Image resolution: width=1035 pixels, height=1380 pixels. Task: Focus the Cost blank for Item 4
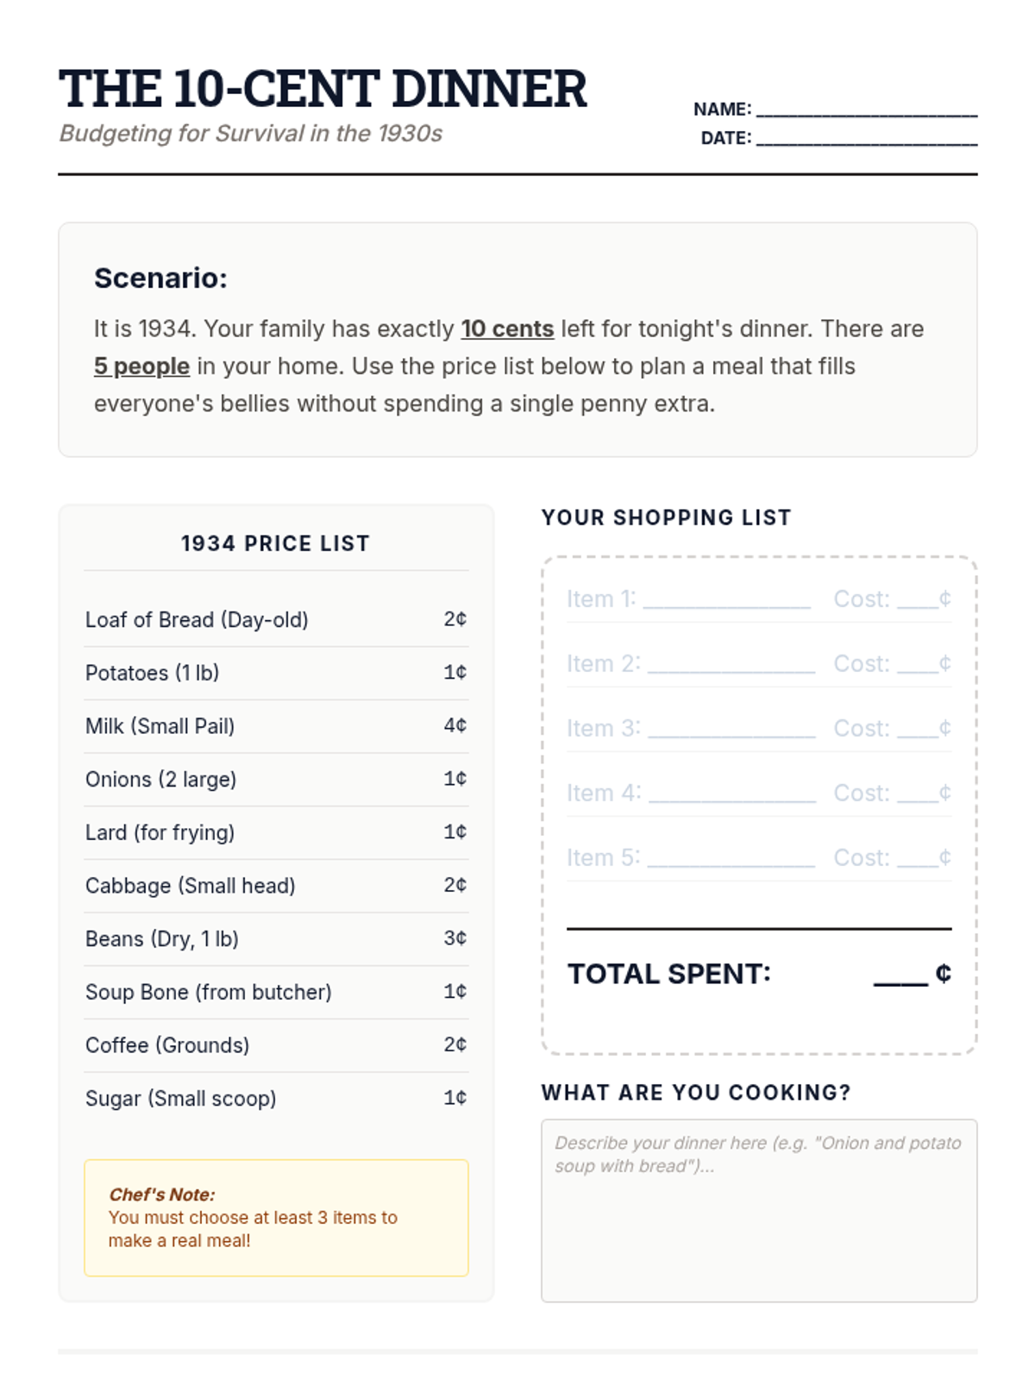pos(917,794)
